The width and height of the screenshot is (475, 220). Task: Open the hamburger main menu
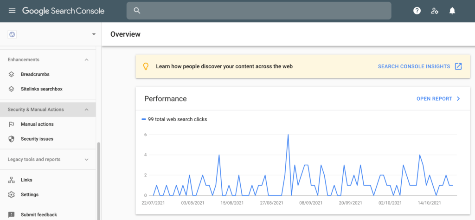tap(12, 11)
